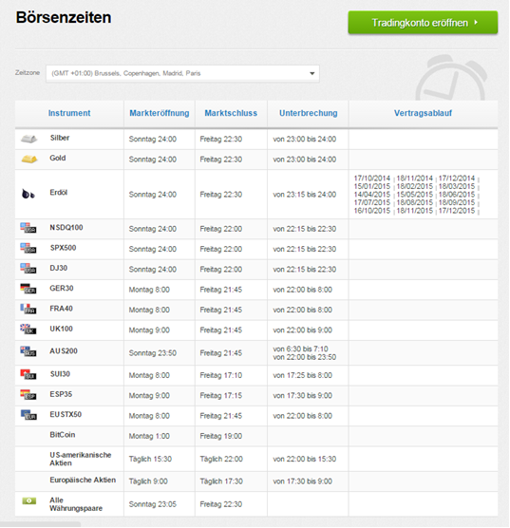The image size is (510, 528).
Task: Click AUS200 opening time Sonntag 23:50
Action: pos(153,353)
